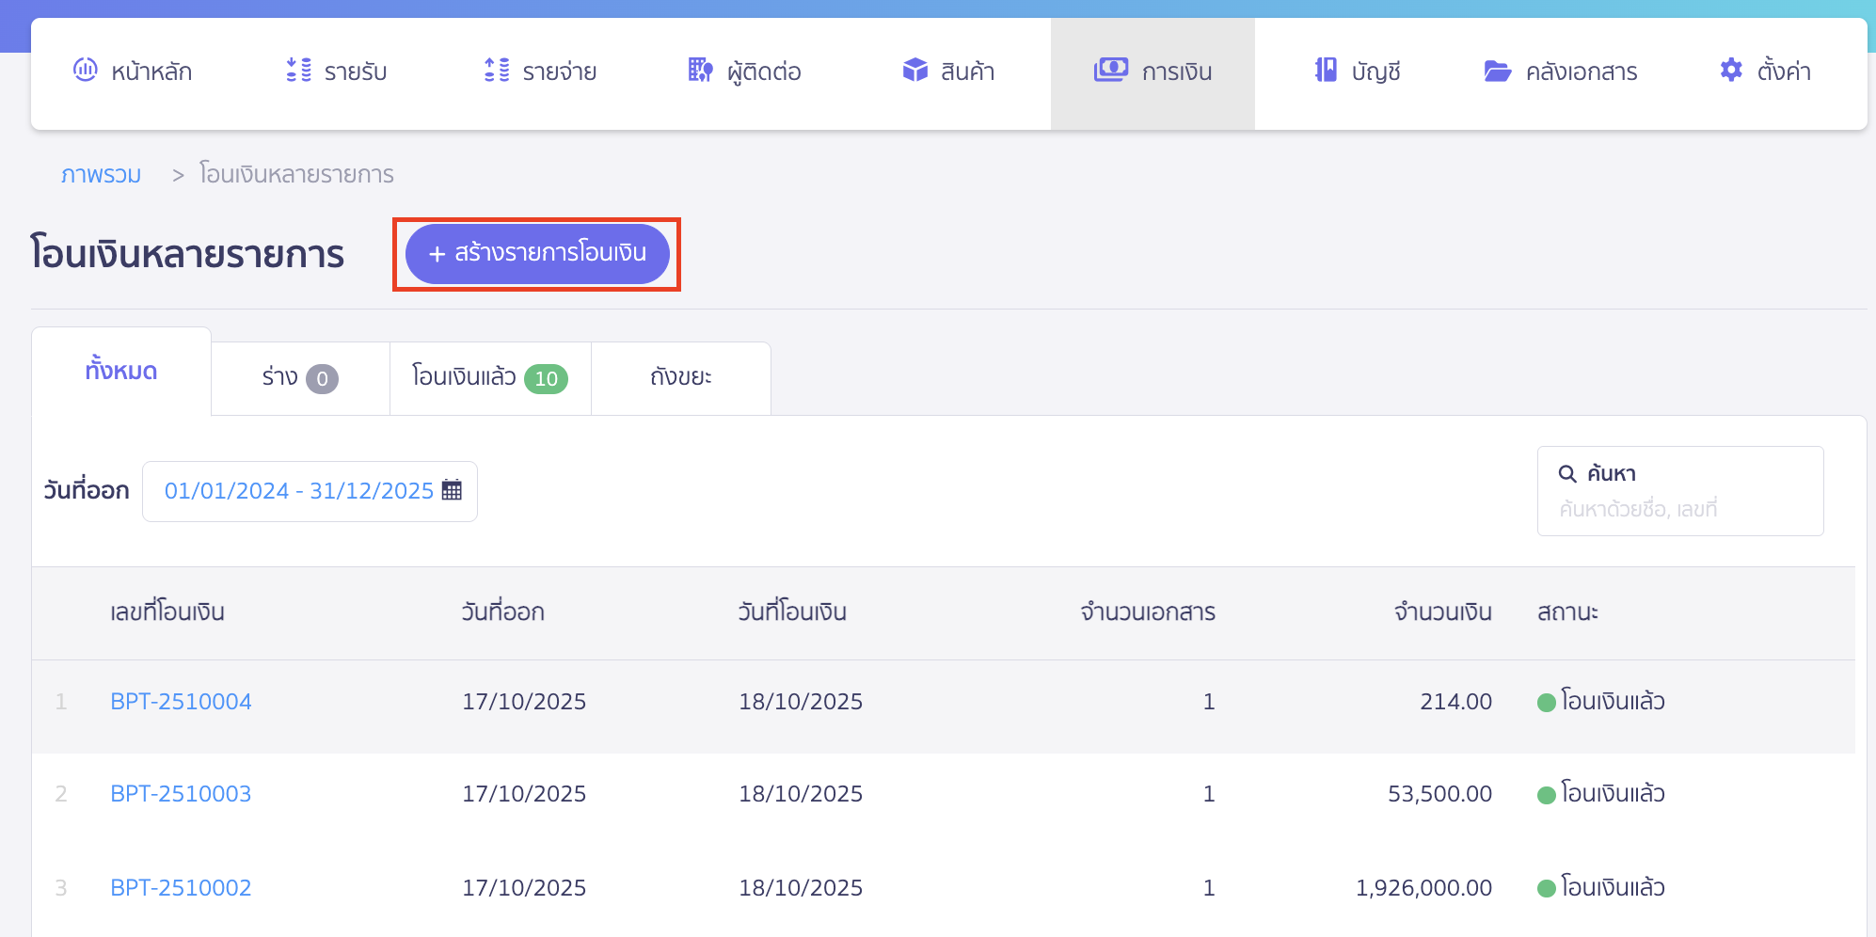This screenshot has width=1876, height=937.
Task: Click the รายรับ income icon
Action: (298, 70)
